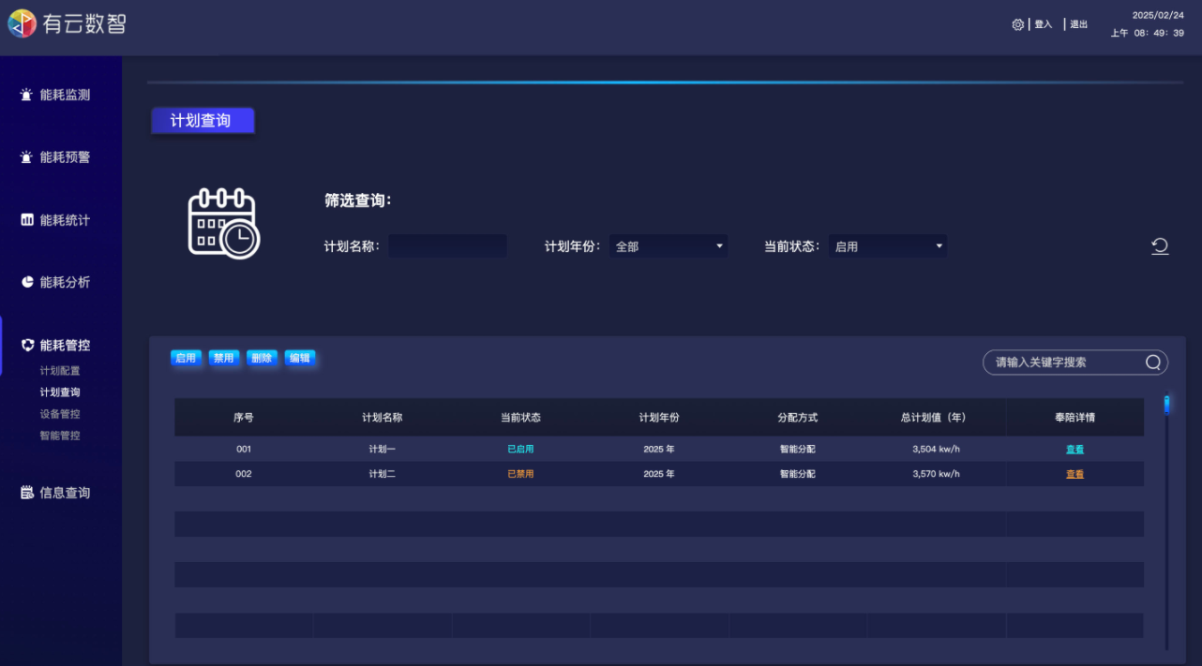
Task: Click the calendar clock plan icon
Action: (223, 224)
